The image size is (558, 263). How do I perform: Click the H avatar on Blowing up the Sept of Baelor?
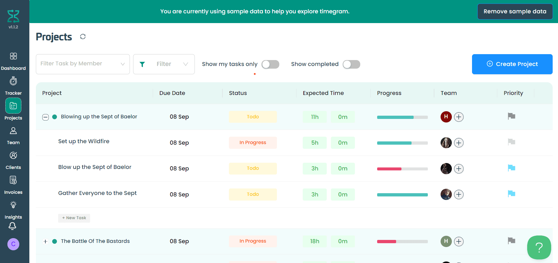[446, 117]
